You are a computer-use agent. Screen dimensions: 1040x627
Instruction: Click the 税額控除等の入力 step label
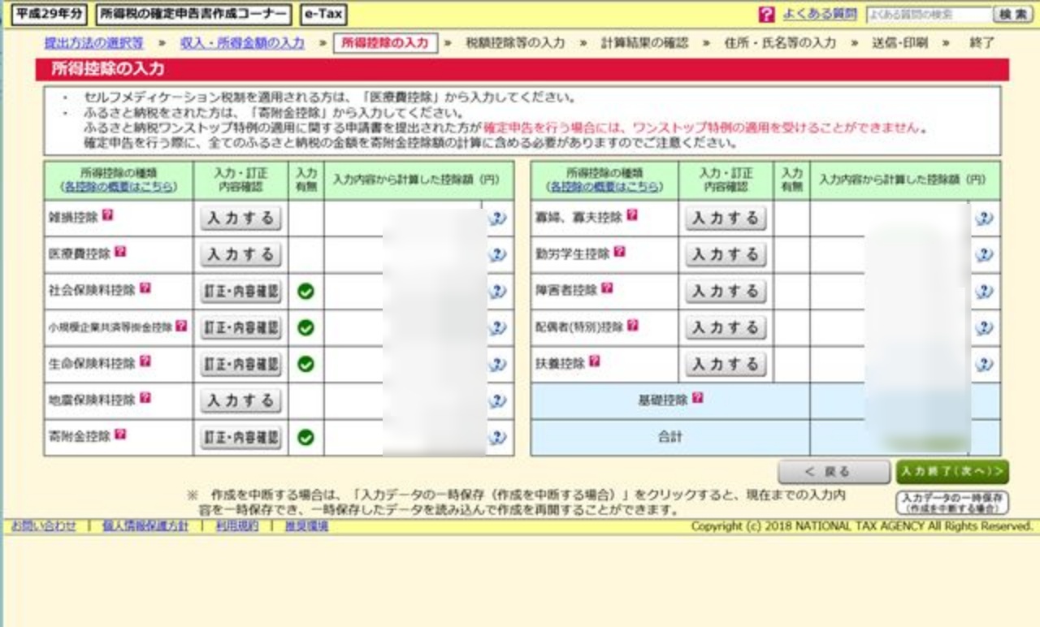tap(515, 42)
